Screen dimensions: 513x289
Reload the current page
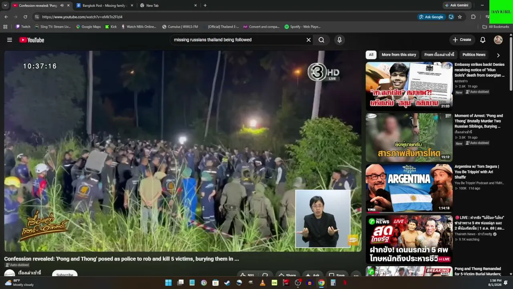click(x=25, y=17)
